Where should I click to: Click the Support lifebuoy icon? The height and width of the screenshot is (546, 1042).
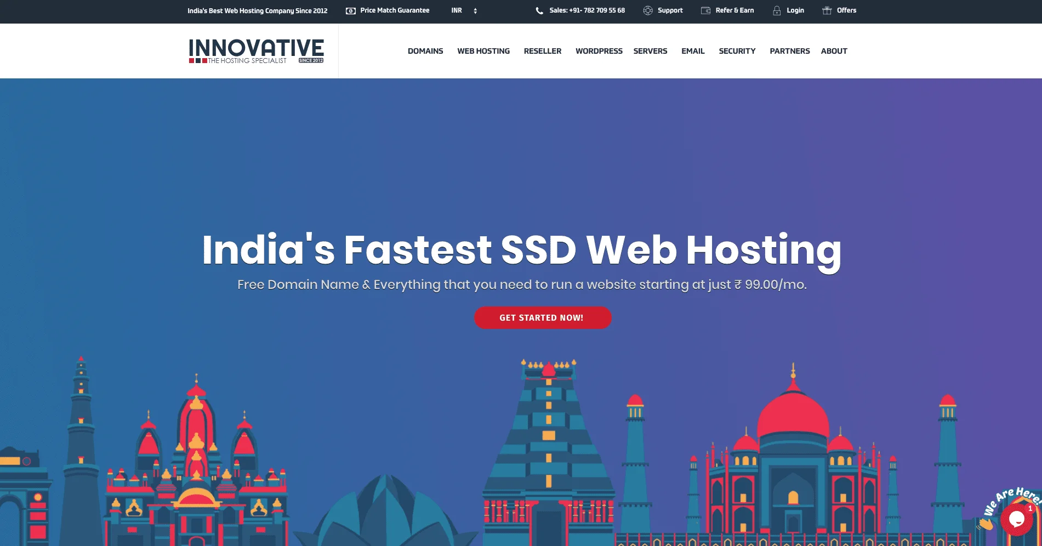pos(648,10)
